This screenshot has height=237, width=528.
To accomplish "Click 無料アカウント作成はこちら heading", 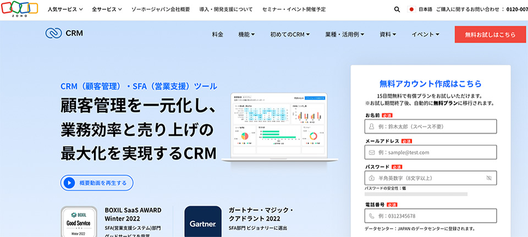I will [x=431, y=84].
